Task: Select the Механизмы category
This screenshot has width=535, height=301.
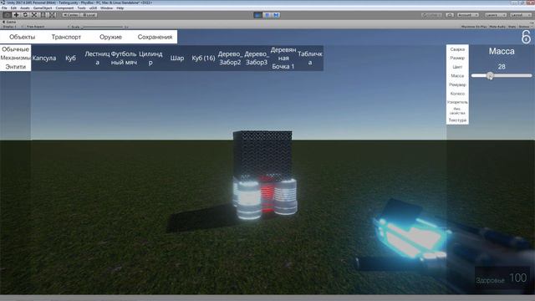Action: pos(15,58)
